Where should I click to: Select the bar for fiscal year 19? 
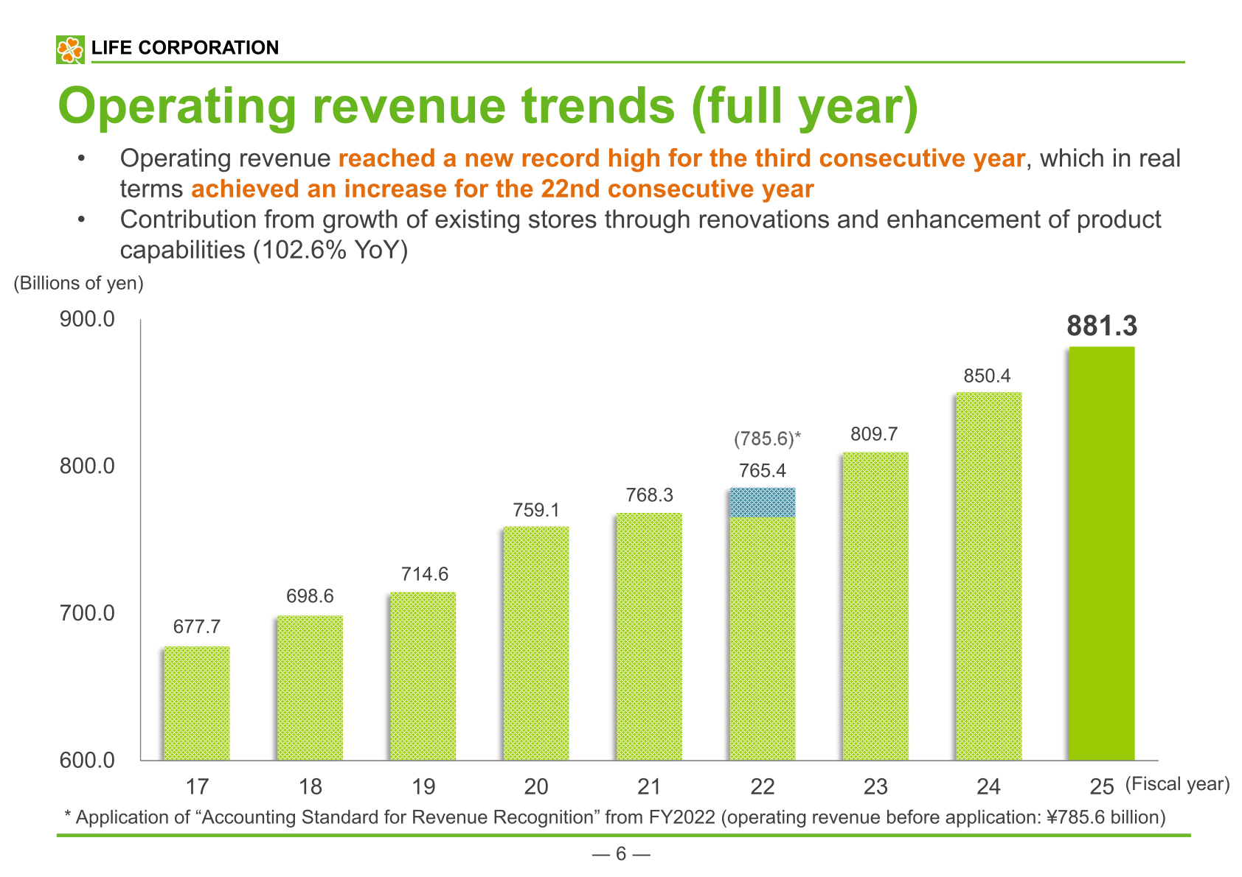tap(423, 676)
